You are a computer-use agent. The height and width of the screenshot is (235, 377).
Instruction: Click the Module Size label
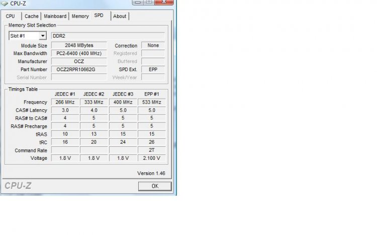point(34,46)
